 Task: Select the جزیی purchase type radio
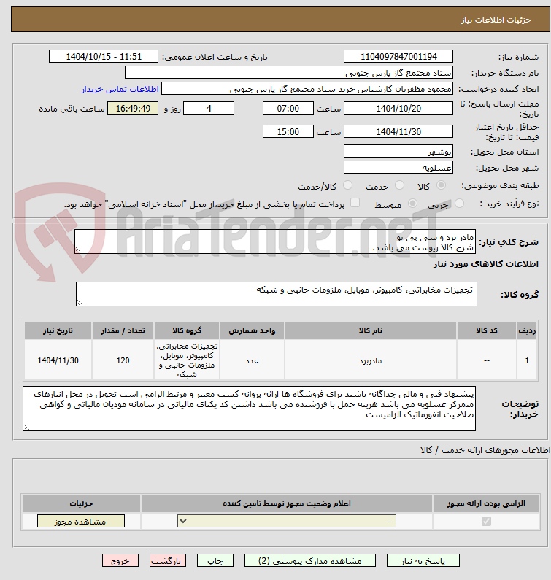click(459, 203)
